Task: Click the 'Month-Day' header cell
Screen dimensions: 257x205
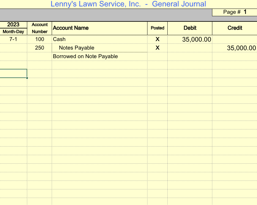Action: pos(13,32)
